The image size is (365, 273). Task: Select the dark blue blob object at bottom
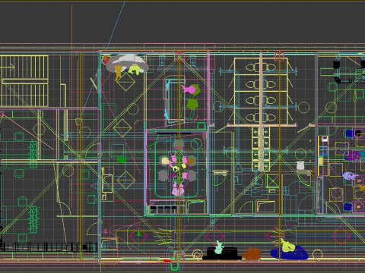290,253
